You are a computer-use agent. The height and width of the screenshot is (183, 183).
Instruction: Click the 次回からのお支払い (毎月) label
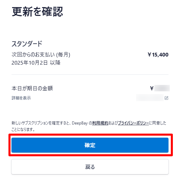[41, 54]
